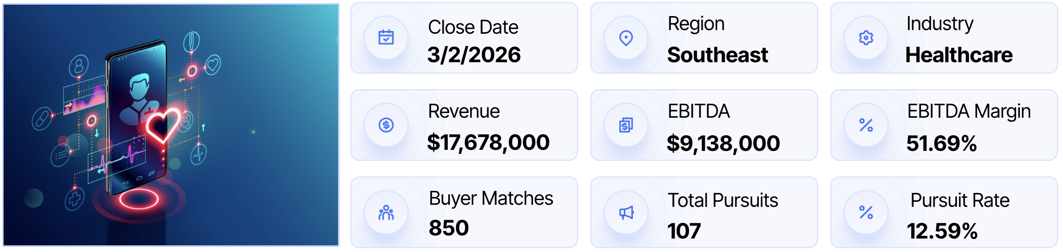Click the gear icon beside Industry
Image resolution: width=1063 pixels, height=252 pixels.
pyautogui.click(x=866, y=38)
